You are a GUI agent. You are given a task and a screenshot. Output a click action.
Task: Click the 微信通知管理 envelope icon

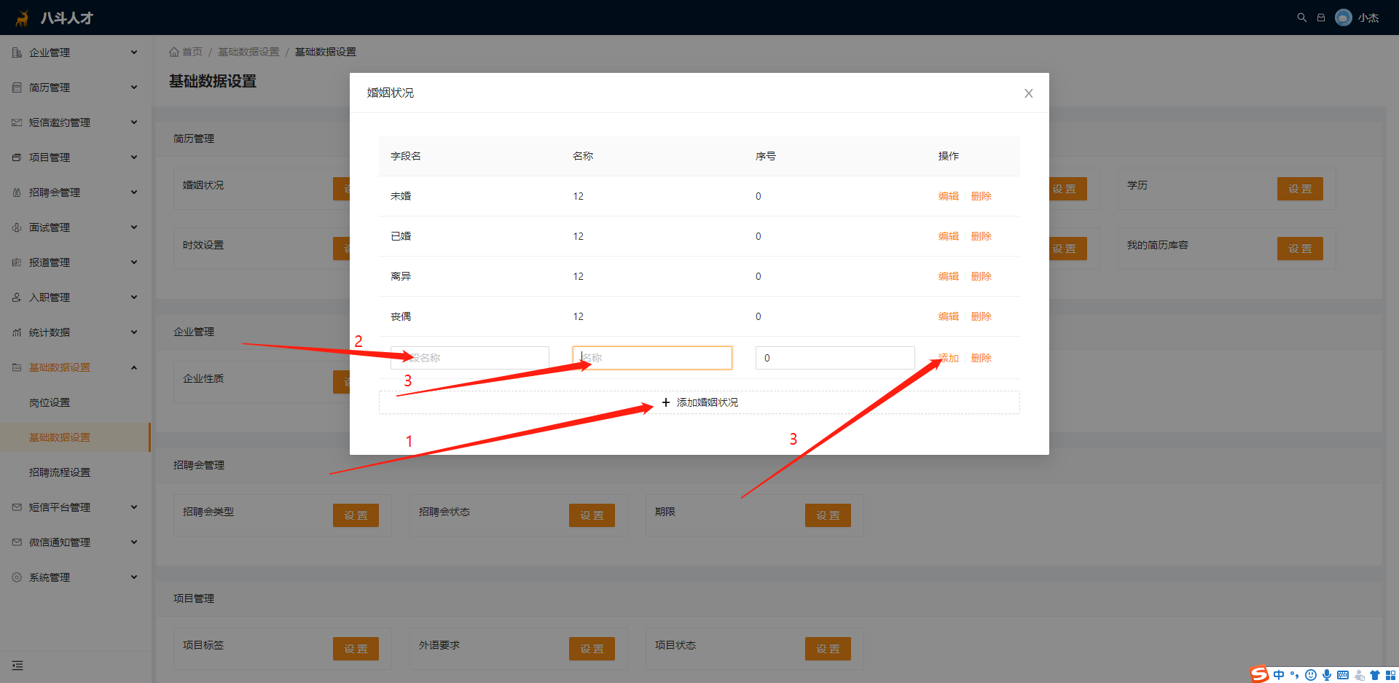(x=17, y=542)
